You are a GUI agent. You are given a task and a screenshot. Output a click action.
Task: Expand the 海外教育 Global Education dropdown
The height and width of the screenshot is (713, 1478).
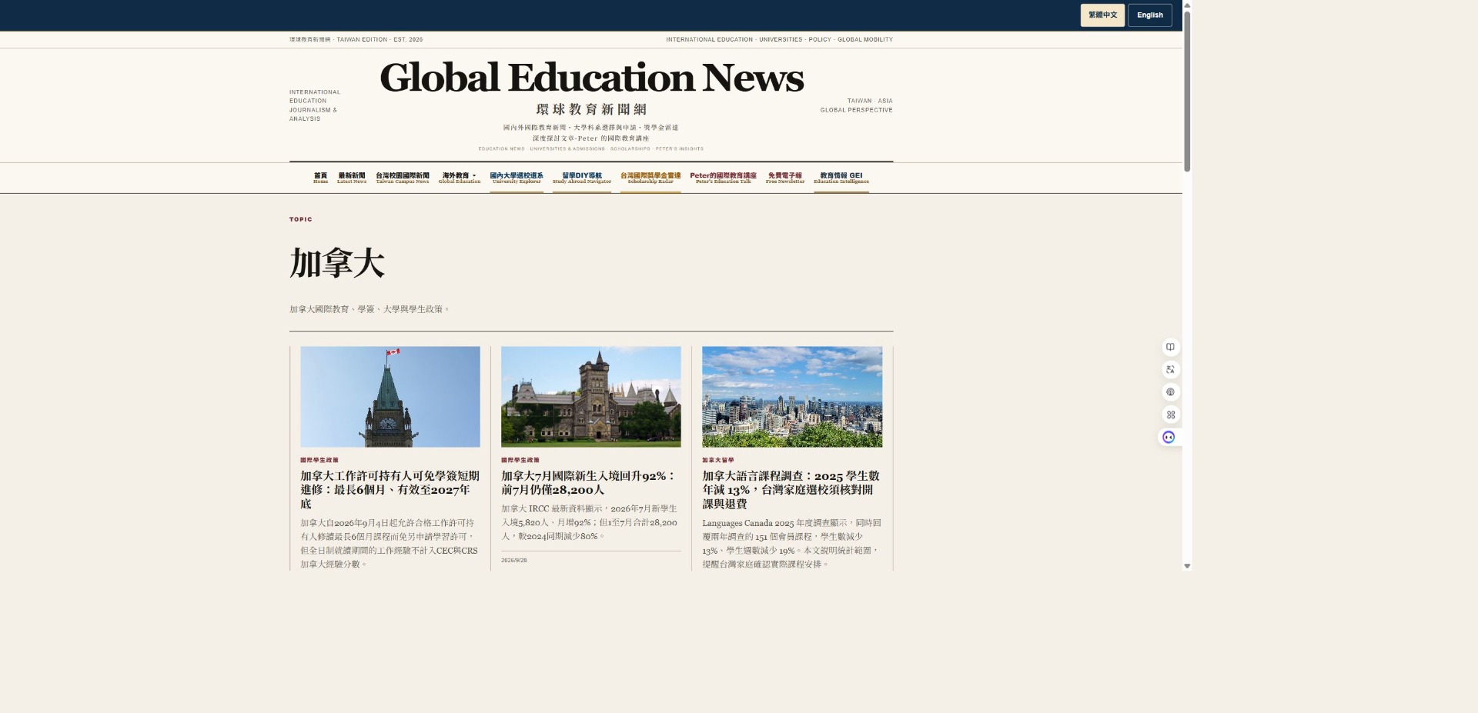coord(460,178)
